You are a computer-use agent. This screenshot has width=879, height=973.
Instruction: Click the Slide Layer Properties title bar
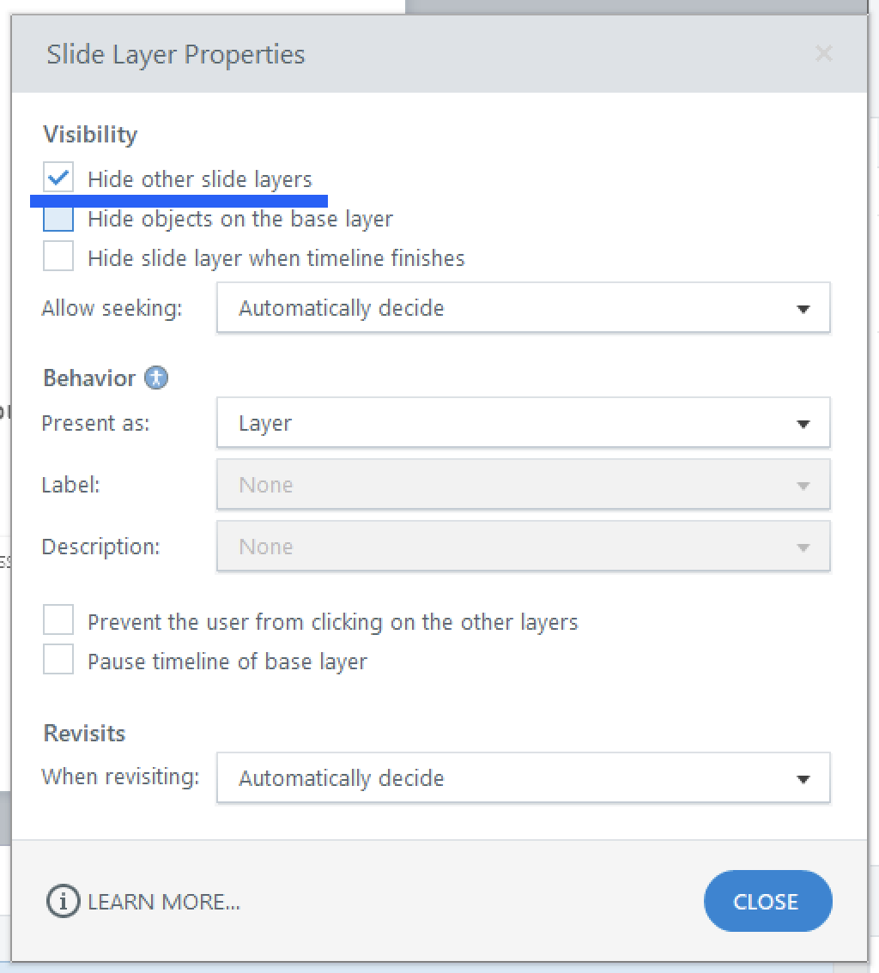429,54
